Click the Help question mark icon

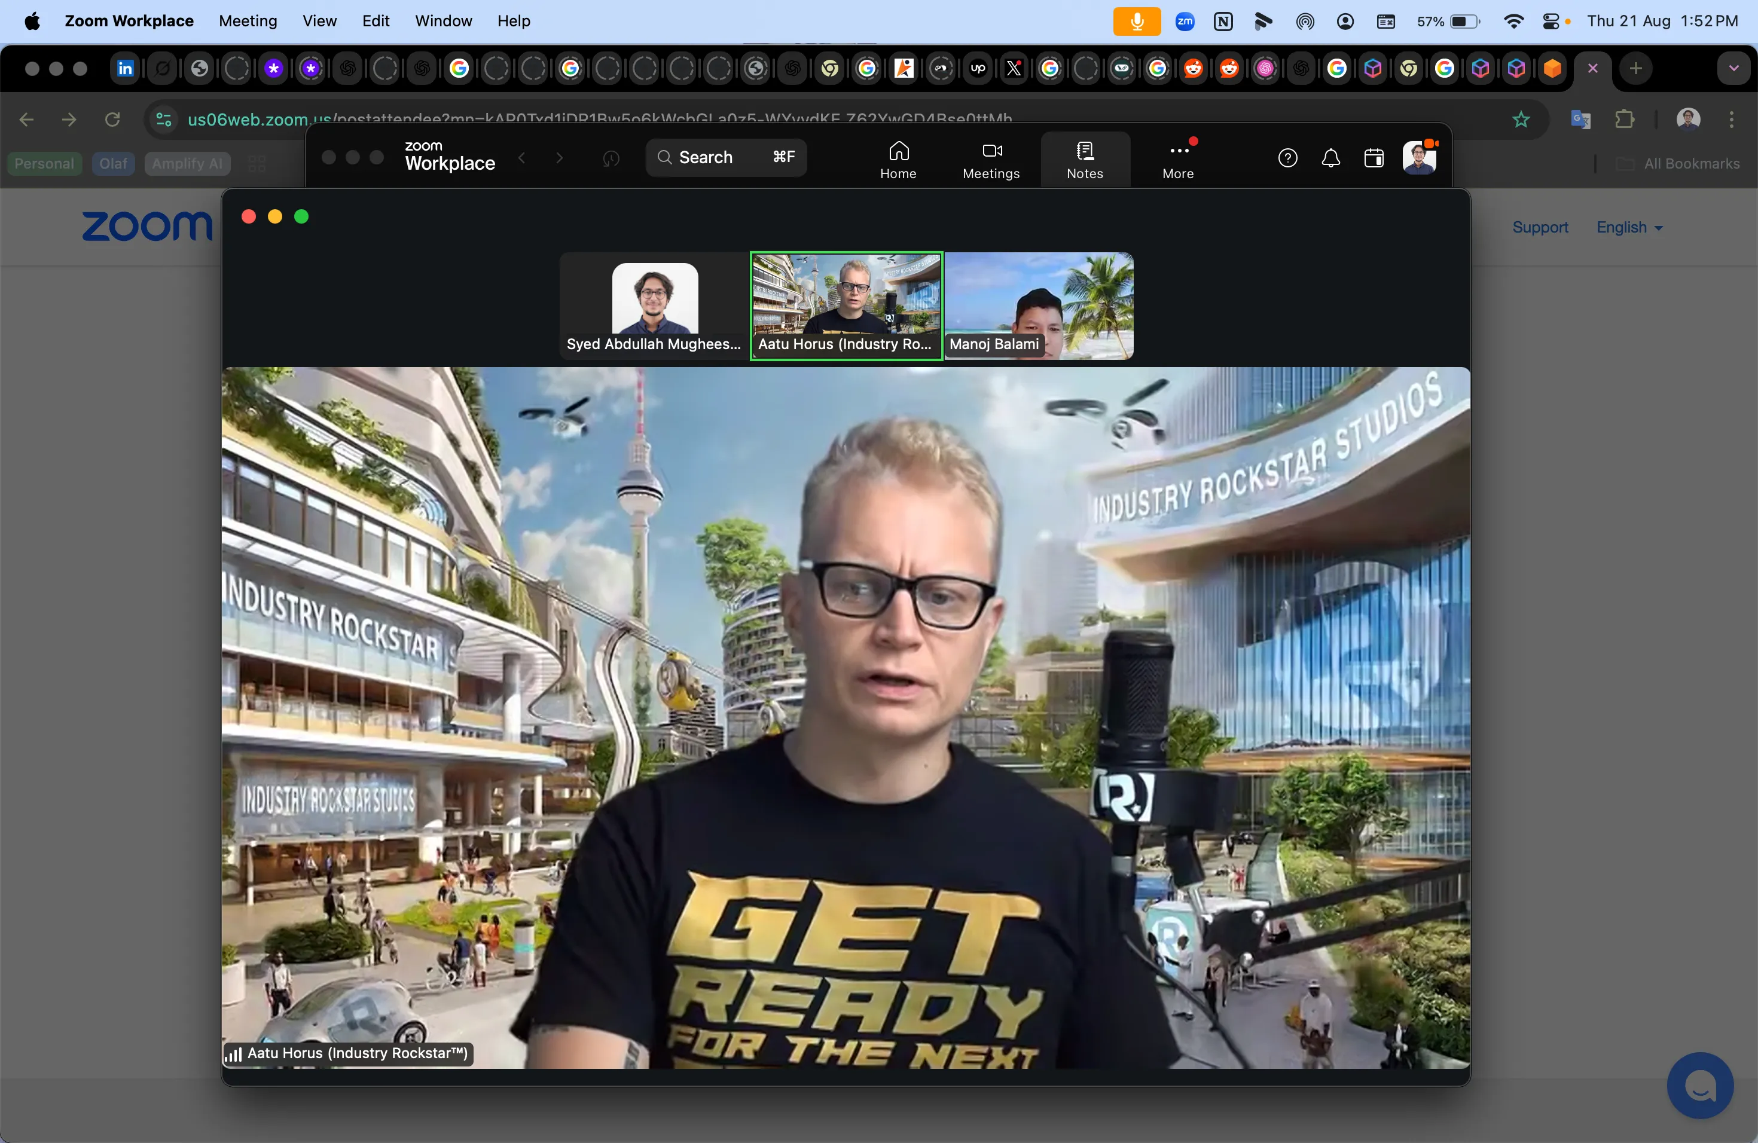click(1287, 157)
